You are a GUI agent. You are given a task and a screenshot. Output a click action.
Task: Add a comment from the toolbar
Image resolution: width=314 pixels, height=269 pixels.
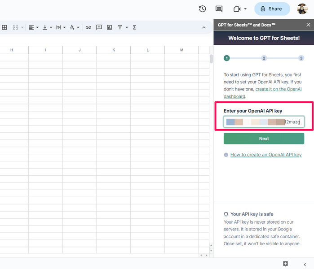coord(99,27)
